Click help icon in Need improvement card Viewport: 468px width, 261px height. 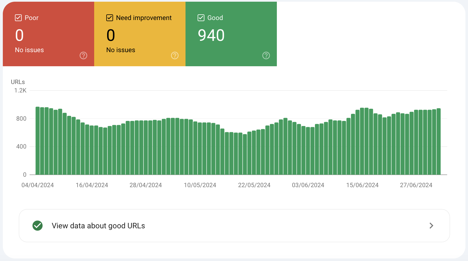[175, 56]
